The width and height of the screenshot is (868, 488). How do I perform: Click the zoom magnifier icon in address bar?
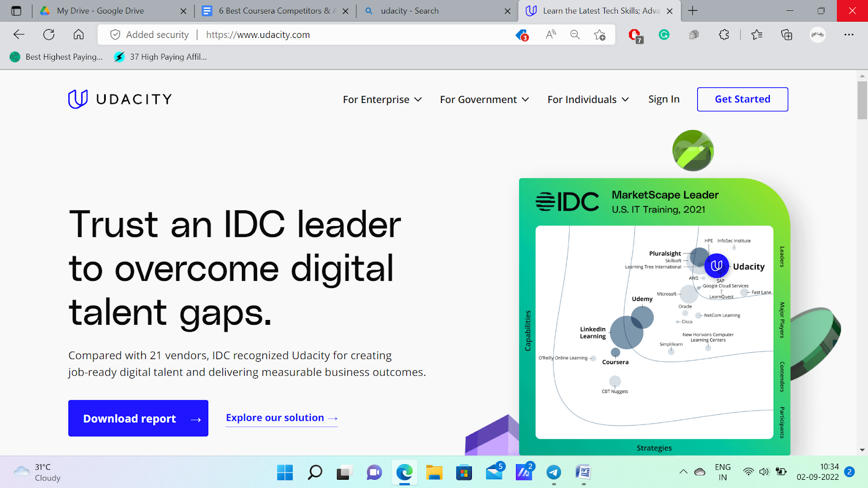point(575,35)
